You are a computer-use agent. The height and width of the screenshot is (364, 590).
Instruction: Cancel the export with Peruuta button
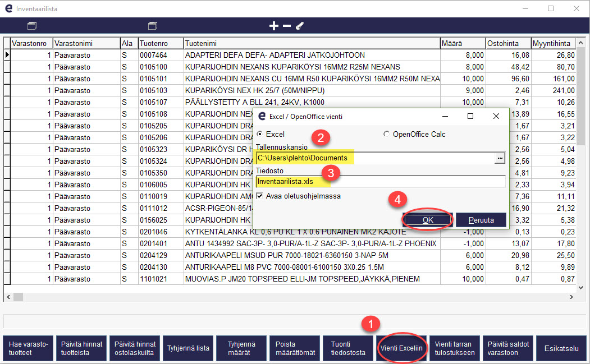click(x=481, y=220)
